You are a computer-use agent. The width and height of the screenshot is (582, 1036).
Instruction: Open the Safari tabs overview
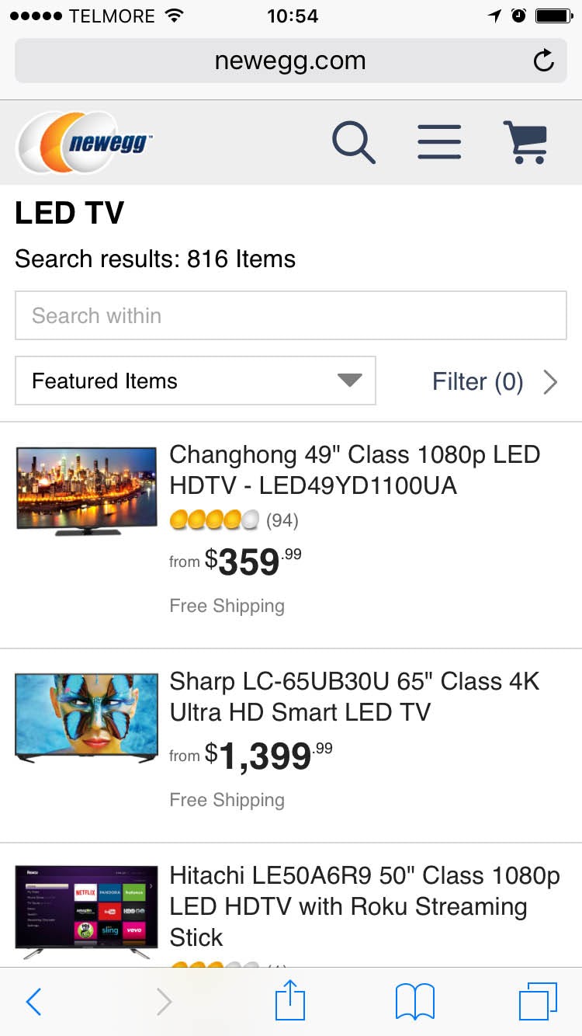tap(537, 1002)
